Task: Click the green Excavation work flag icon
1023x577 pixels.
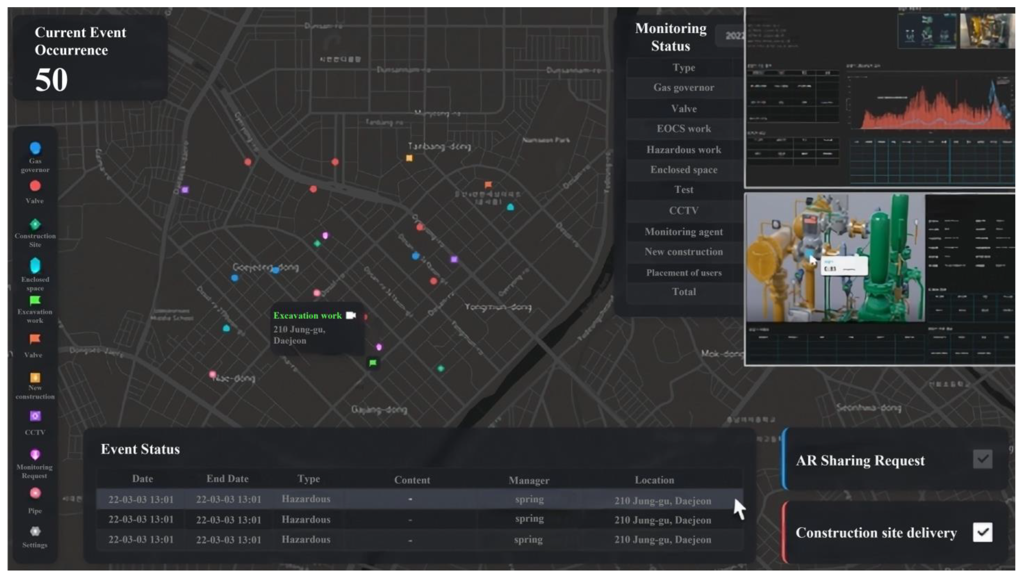Action: pyautogui.click(x=35, y=300)
